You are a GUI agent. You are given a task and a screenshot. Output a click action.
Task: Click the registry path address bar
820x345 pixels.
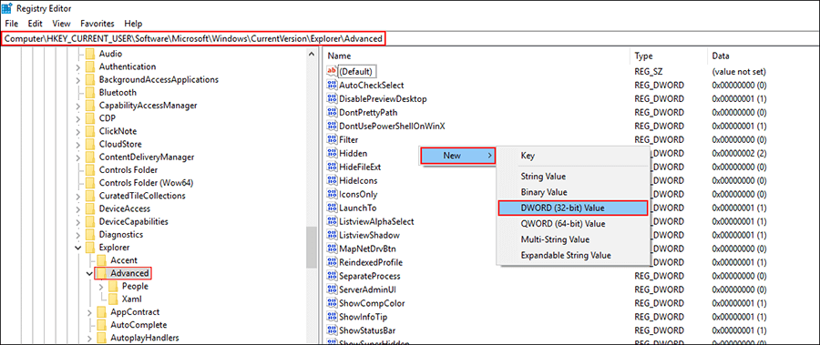pyautogui.click(x=409, y=38)
